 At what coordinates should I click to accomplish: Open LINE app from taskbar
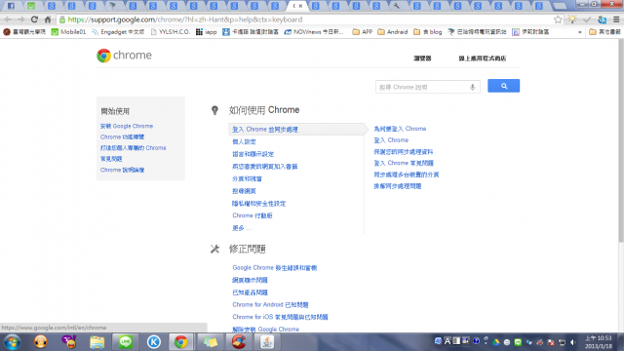(126, 342)
